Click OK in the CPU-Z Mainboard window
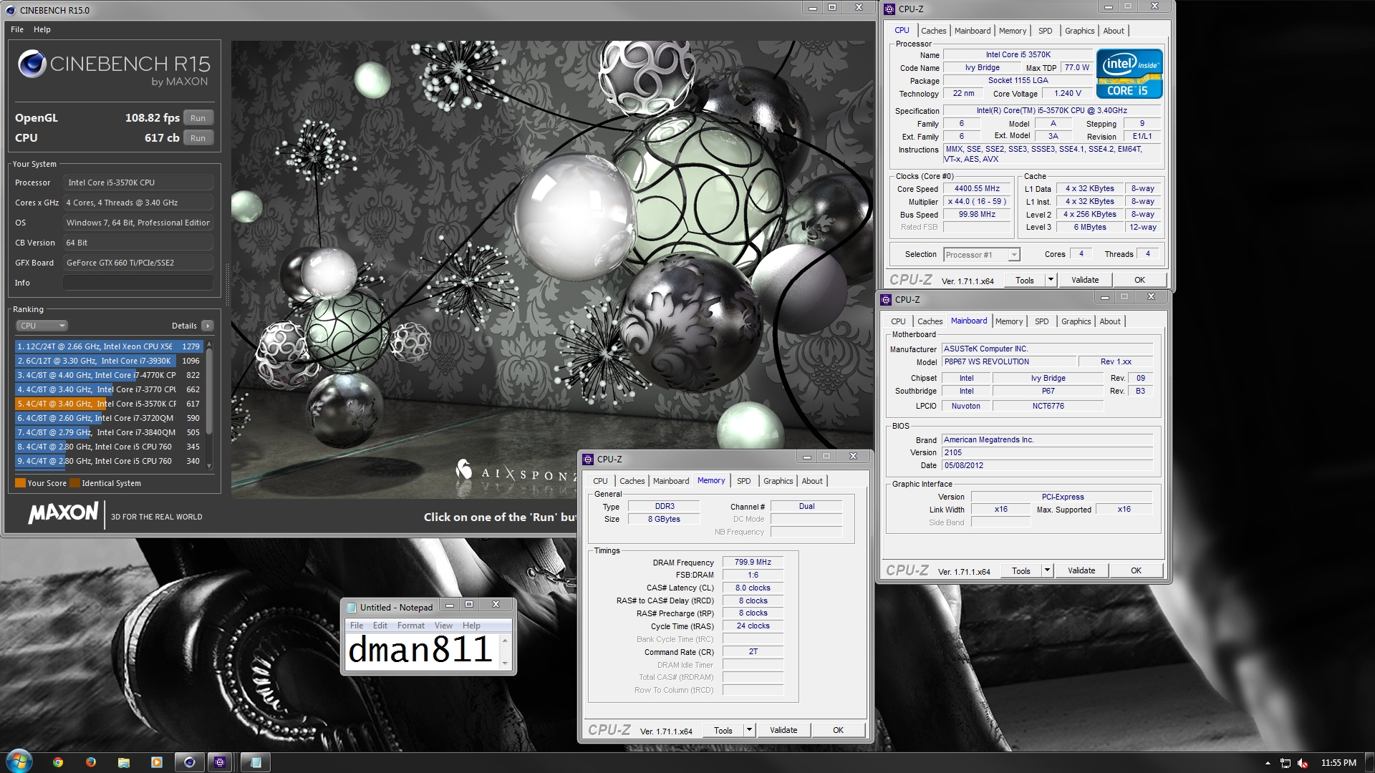1375x773 pixels. point(1136,570)
